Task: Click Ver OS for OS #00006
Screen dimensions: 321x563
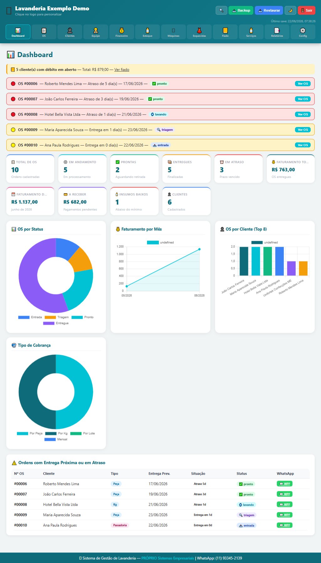Action: [x=303, y=84]
